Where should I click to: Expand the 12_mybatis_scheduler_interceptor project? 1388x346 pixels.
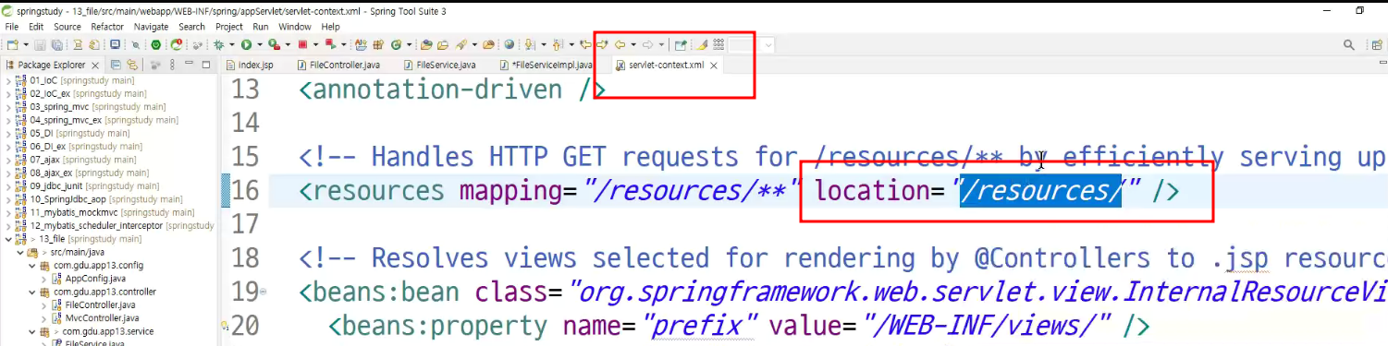[x=8, y=225]
